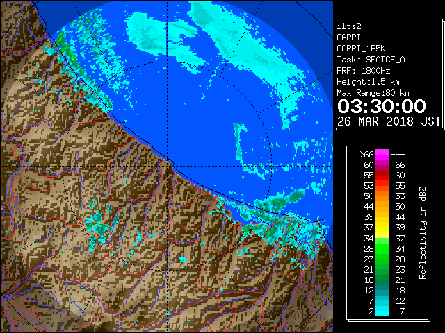Click the '>66' legend value
The image size is (445, 333).
pyautogui.click(x=366, y=155)
